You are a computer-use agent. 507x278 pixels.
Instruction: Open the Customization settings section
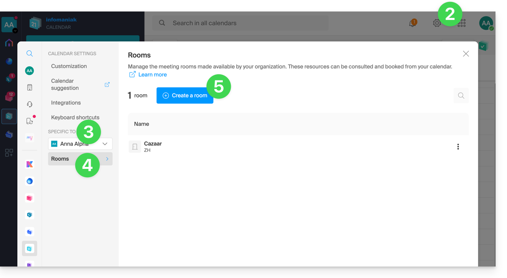[69, 66]
